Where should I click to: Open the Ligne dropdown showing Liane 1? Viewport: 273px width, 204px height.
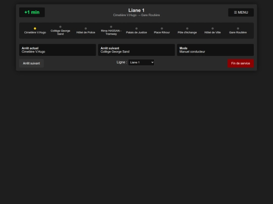[141, 62]
